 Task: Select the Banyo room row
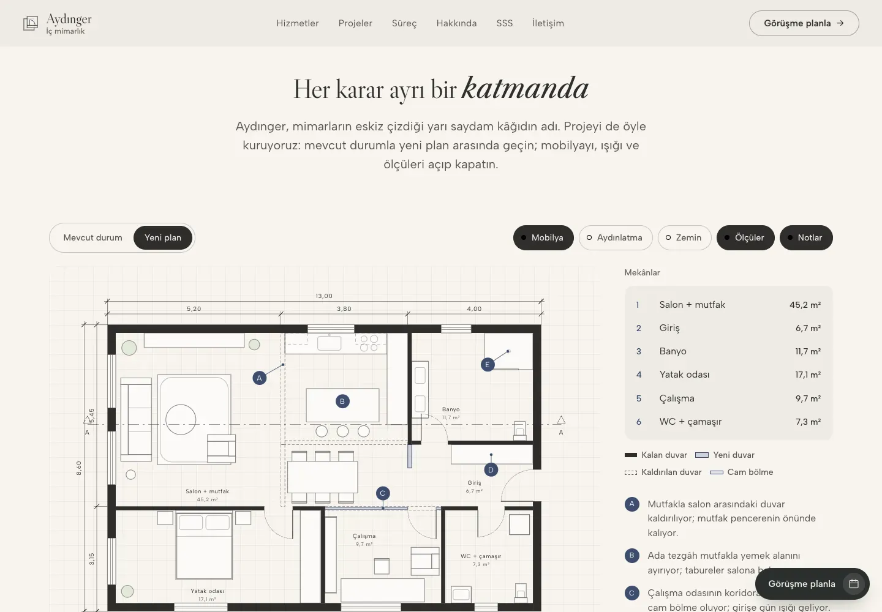click(x=728, y=351)
